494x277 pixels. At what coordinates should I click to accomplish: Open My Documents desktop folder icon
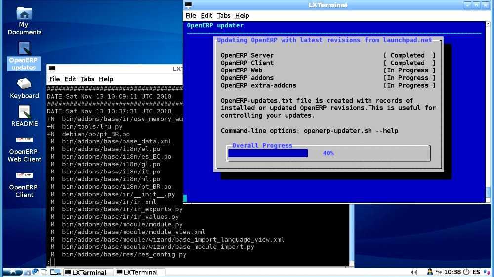point(24,21)
